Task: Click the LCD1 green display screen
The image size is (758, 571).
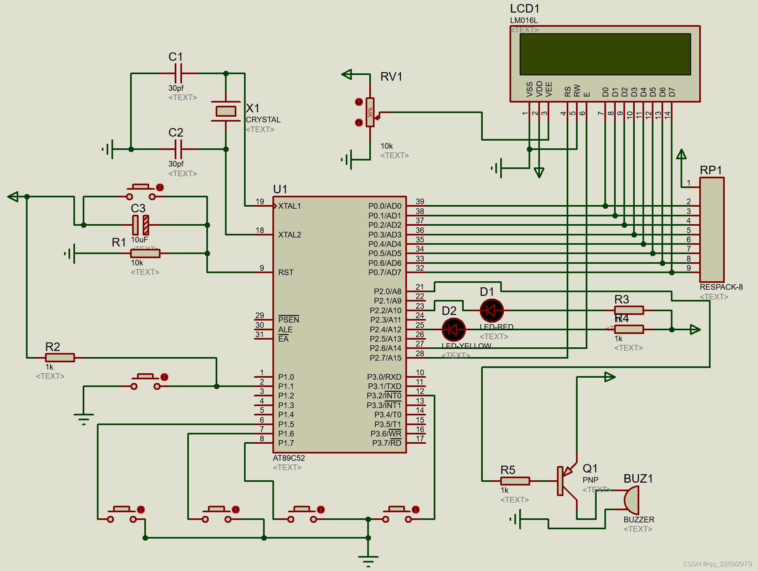Action: pos(605,54)
